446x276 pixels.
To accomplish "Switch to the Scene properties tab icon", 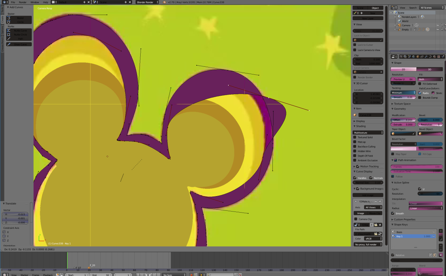I will coord(409,56).
